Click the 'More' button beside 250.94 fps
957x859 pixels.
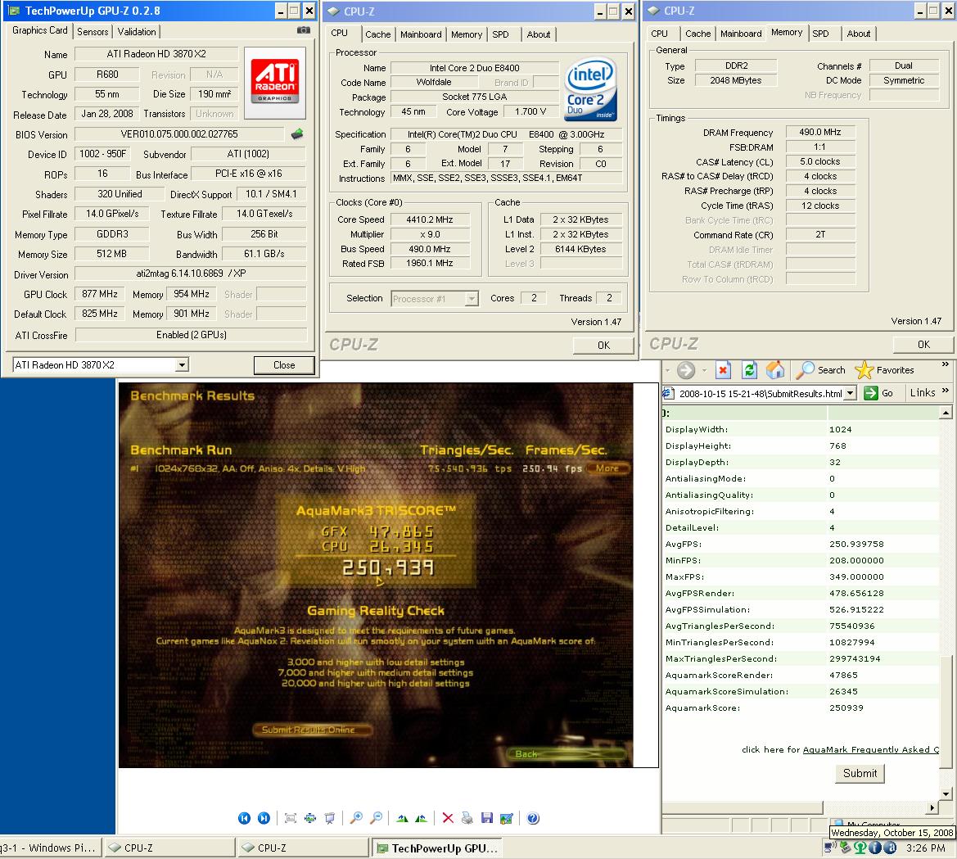608,468
